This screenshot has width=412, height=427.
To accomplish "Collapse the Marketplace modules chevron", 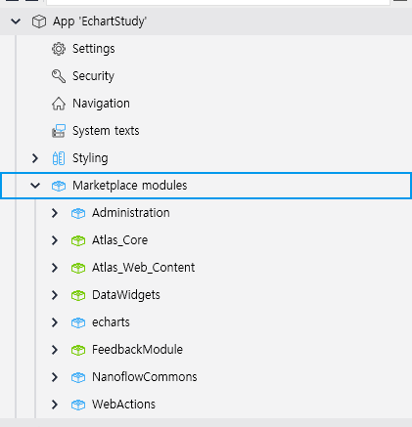I will pyautogui.click(x=35, y=186).
